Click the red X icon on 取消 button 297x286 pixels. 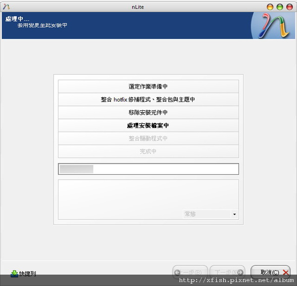pyautogui.click(x=286, y=272)
